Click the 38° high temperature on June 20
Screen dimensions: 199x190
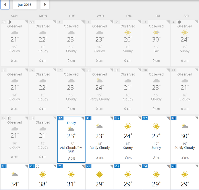tap(43, 184)
